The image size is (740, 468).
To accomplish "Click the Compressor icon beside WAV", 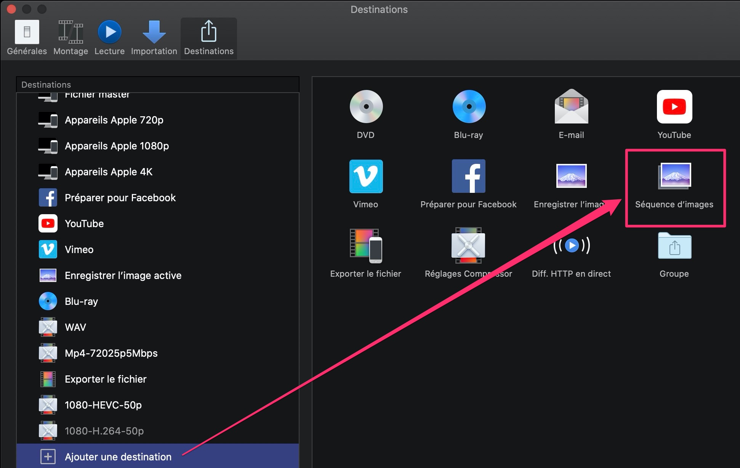I will point(48,327).
